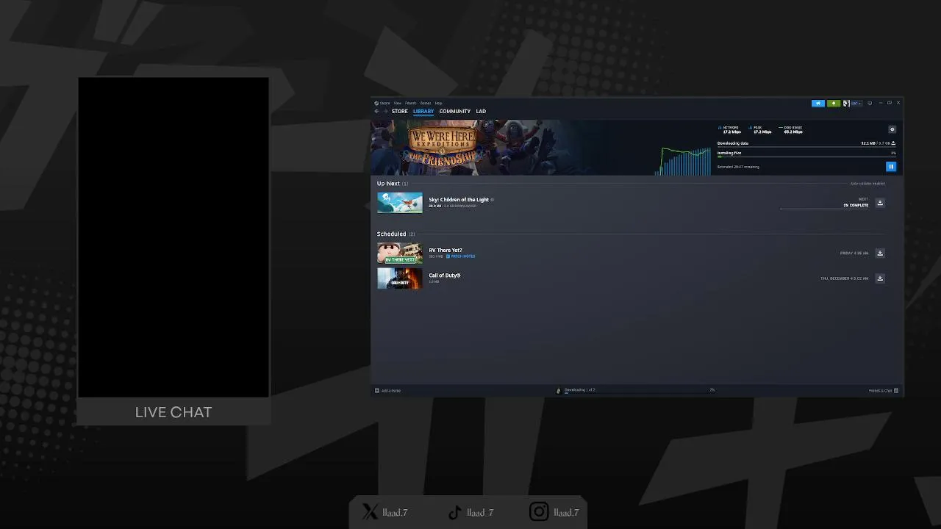
Task: Click Sky's completion progress bar
Action: tap(824, 209)
